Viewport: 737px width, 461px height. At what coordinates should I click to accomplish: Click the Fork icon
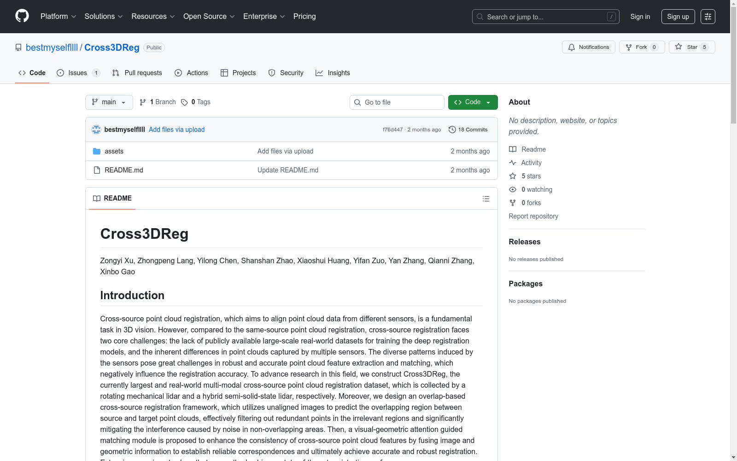click(629, 47)
